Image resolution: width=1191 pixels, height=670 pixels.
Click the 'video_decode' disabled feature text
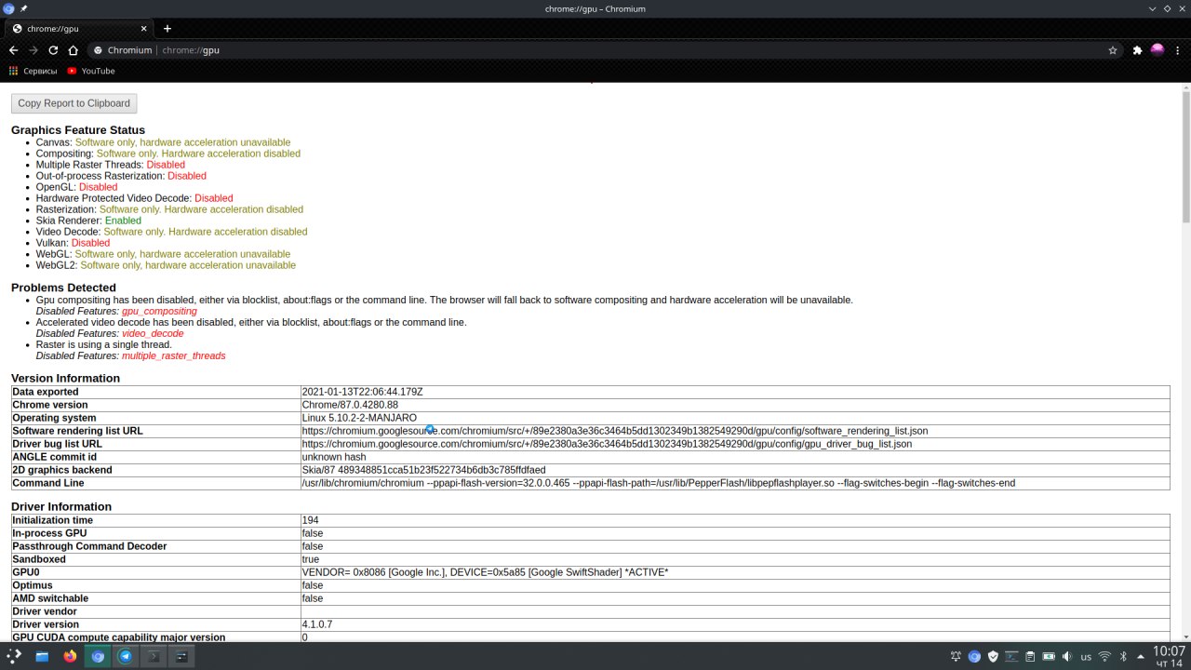tap(153, 333)
